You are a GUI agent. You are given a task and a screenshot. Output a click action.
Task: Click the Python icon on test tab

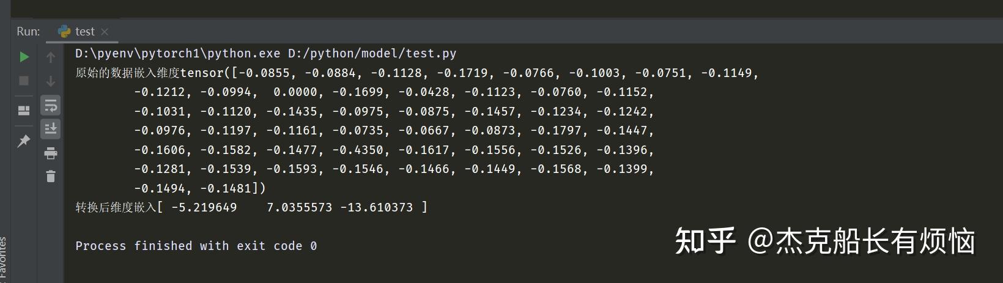[64, 31]
